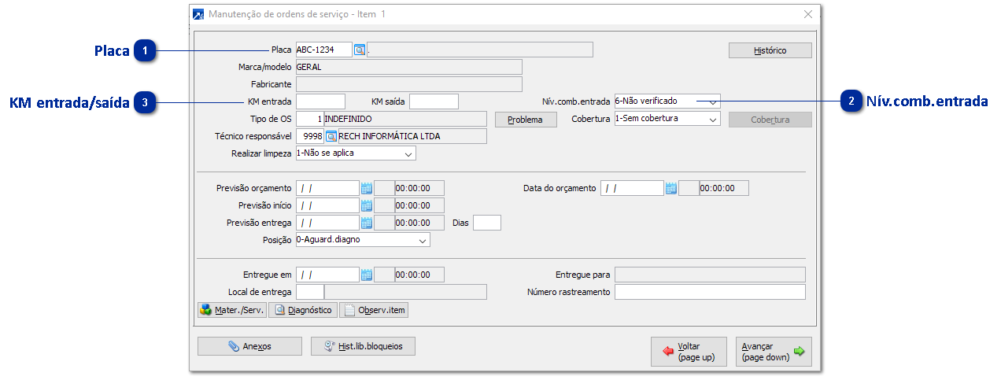This screenshot has height=380, width=1001.
Task: Open the Previsão orçamento calendar picker
Action: coord(366,189)
